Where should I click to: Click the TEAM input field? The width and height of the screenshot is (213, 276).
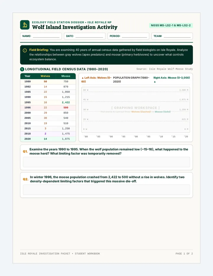[x=172, y=36]
